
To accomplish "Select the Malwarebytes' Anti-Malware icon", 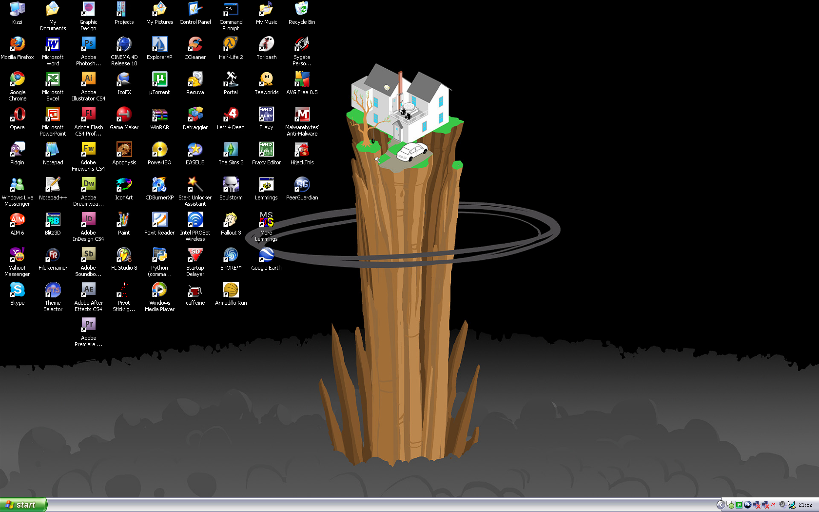I will tap(302, 115).
